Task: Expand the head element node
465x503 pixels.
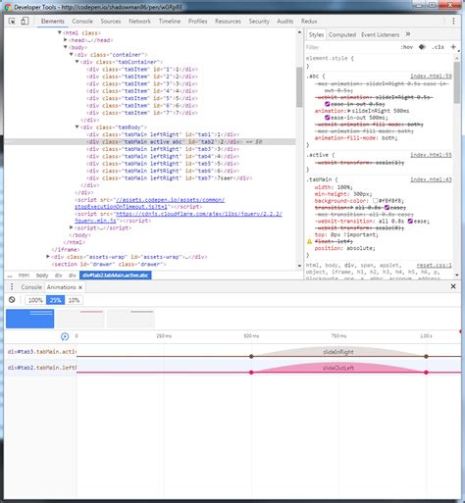Action: [x=66, y=40]
